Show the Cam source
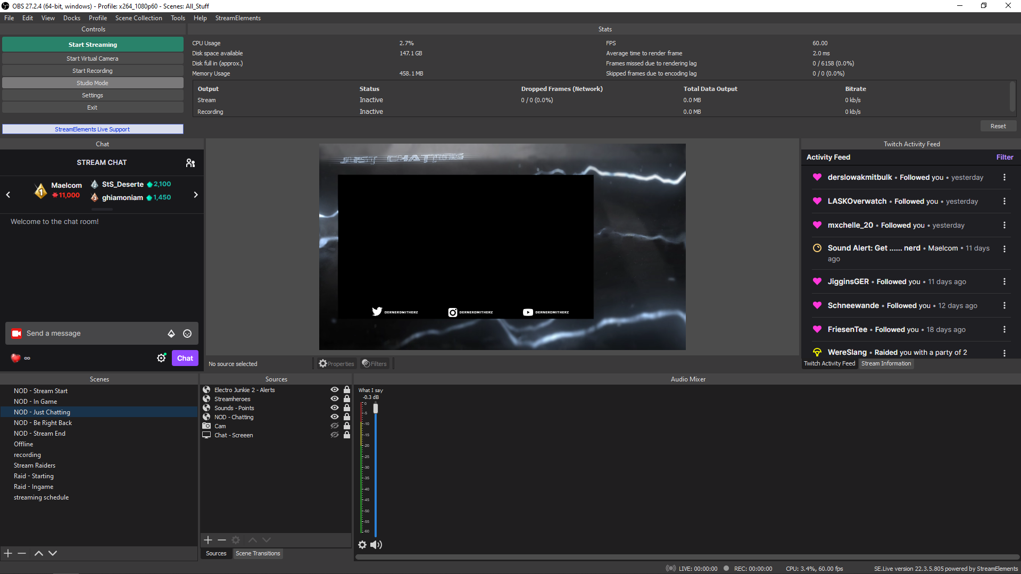The width and height of the screenshot is (1021, 574). click(x=335, y=426)
